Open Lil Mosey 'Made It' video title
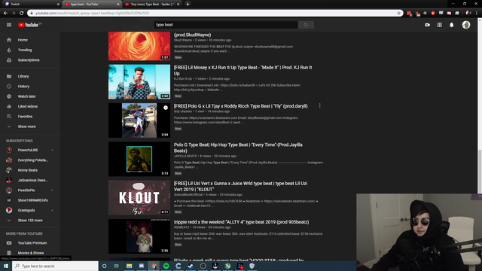Viewport: 482px width, 271px height. (x=243, y=70)
